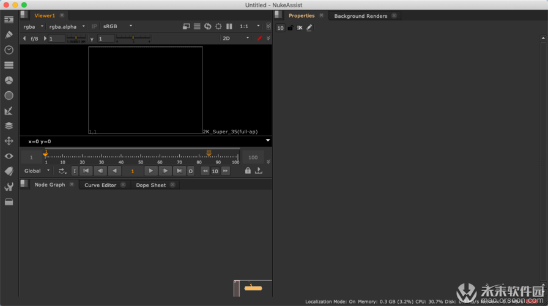Click the viewer refresh icon
Screen dimensions: 548x306
click(x=207, y=26)
